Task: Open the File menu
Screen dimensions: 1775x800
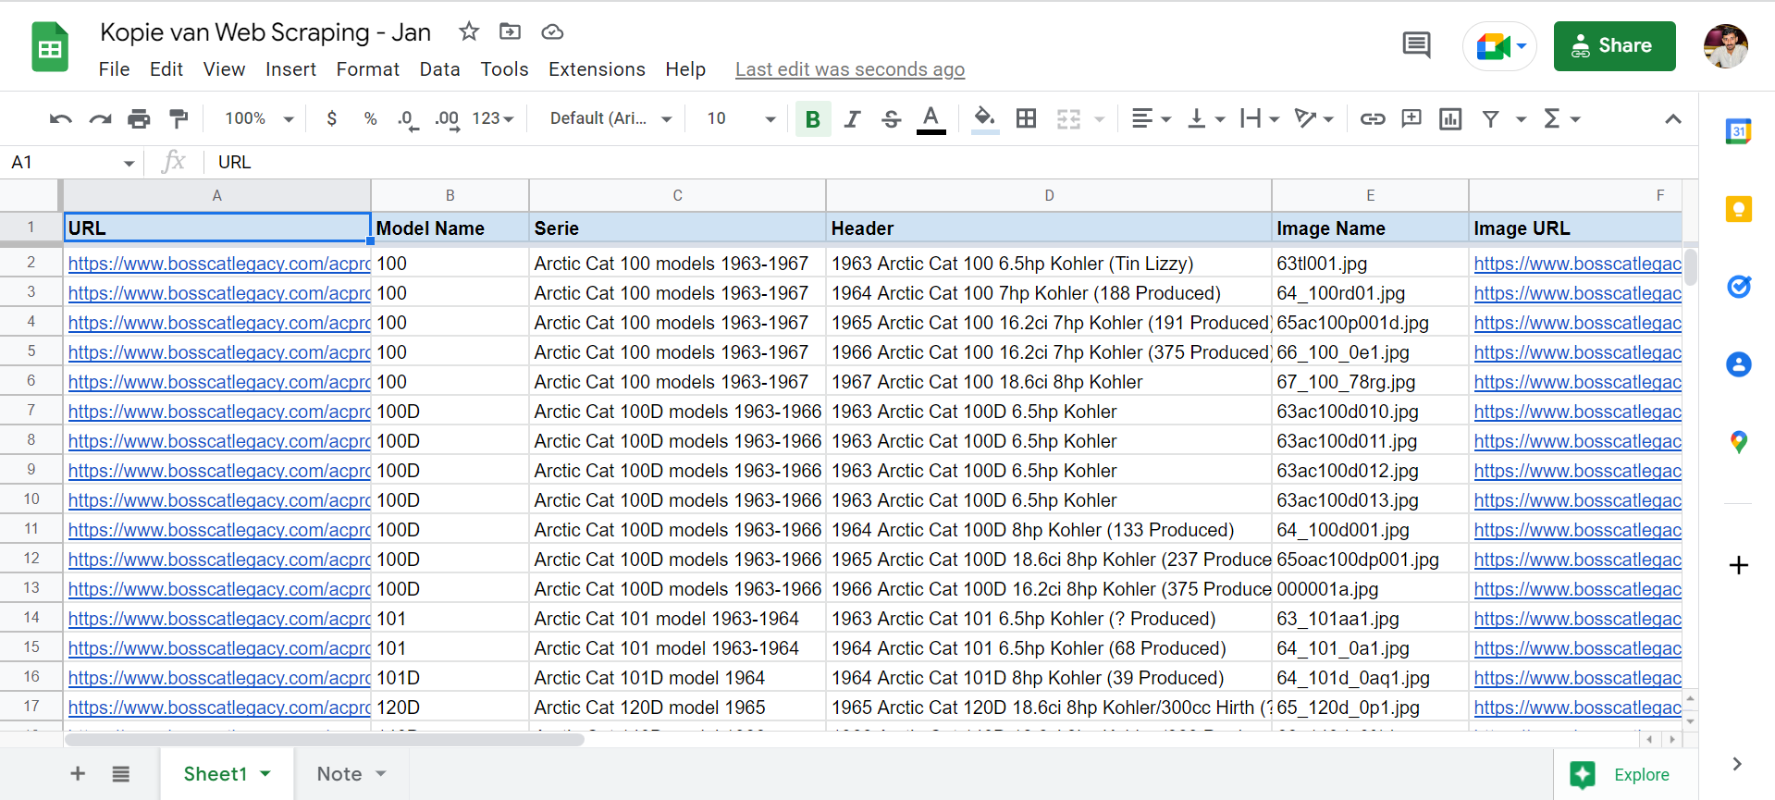Action: [114, 69]
